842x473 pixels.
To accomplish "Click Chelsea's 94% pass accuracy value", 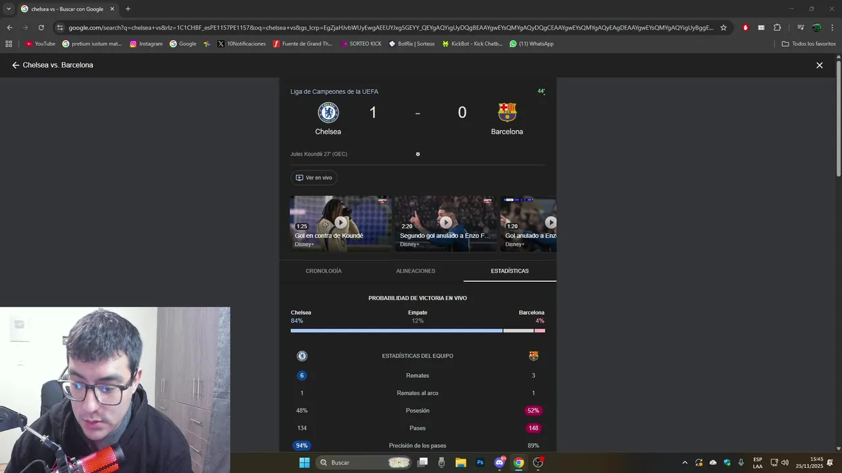I will pos(302,445).
